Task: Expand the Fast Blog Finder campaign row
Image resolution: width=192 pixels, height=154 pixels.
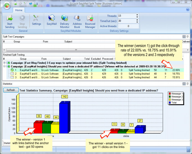Action: pyautogui.click(x=4, y=63)
